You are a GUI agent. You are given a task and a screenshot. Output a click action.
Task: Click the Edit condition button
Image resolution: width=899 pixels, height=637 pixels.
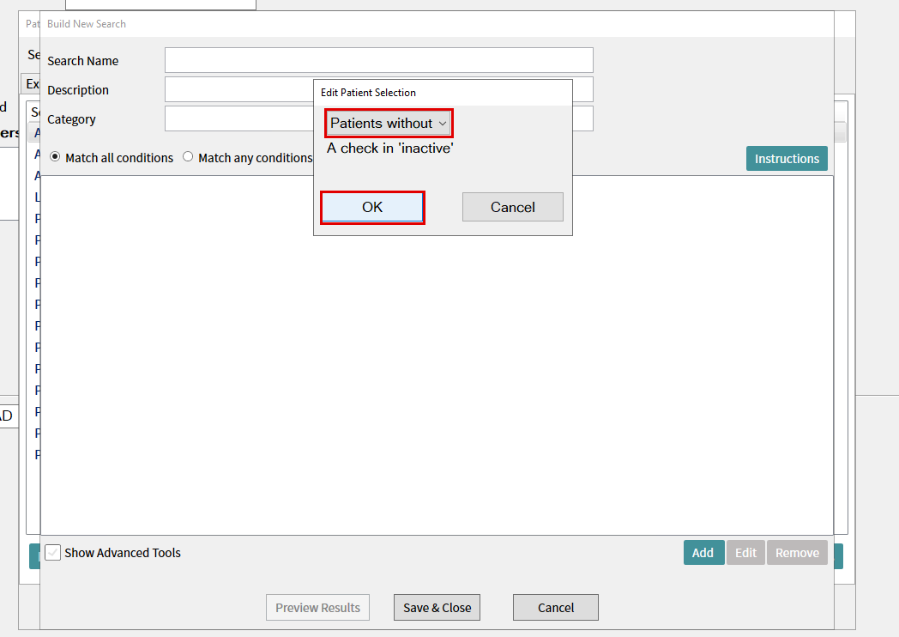pos(746,553)
